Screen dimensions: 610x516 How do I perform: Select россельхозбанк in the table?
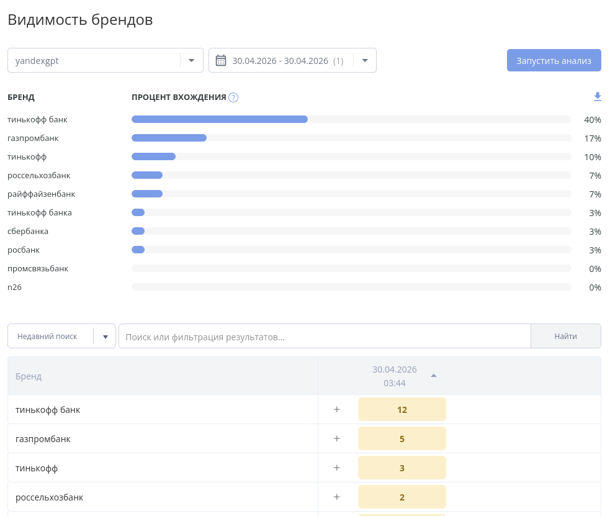pyautogui.click(x=50, y=497)
